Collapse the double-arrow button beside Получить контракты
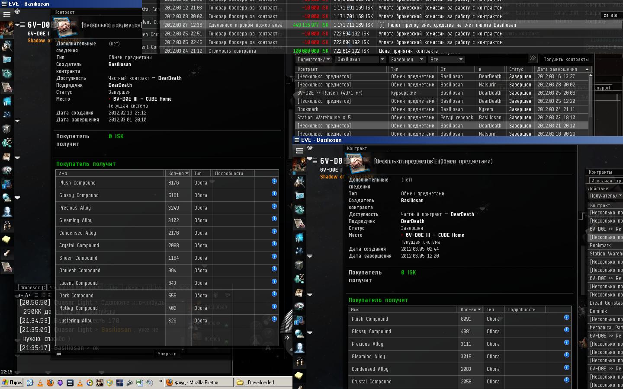623x389 pixels. click(x=533, y=58)
